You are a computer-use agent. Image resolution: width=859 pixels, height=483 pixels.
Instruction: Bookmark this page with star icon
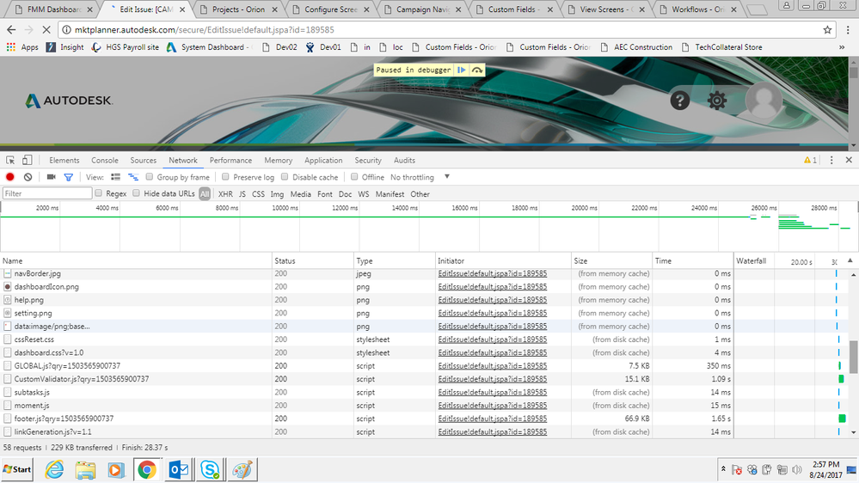point(827,29)
